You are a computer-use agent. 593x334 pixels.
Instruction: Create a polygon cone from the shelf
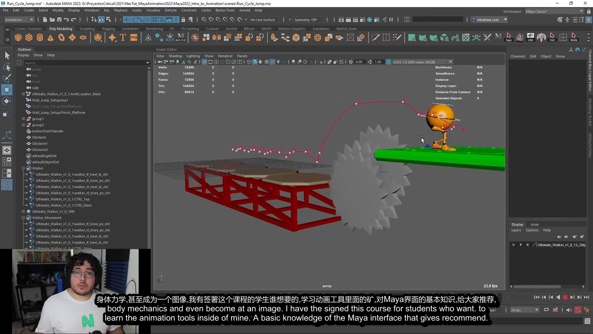point(50,38)
